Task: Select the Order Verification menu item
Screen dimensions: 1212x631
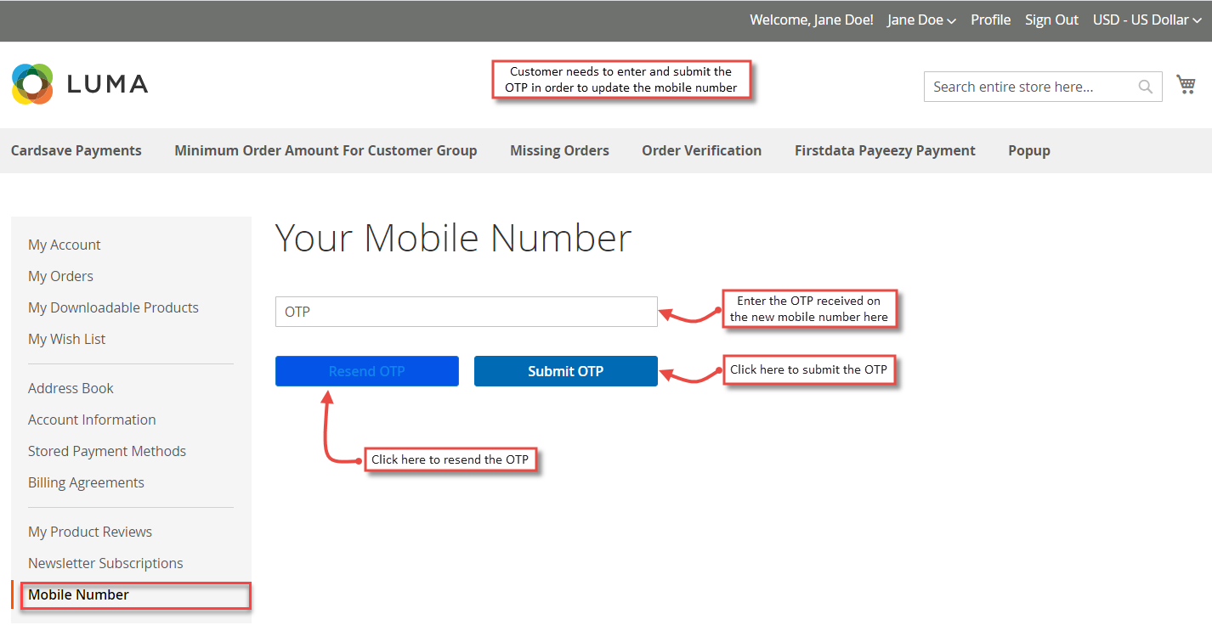Action: click(x=701, y=150)
